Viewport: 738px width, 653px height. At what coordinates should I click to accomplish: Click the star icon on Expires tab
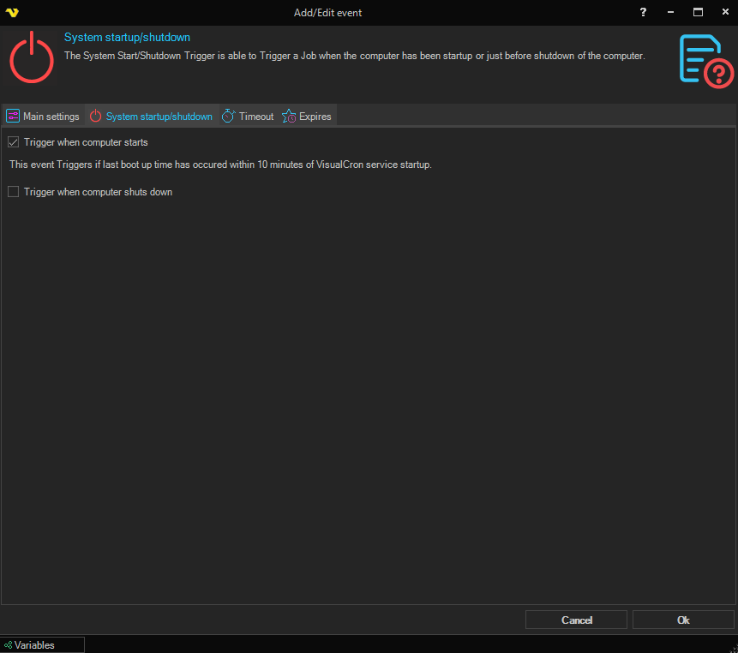tap(289, 116)
